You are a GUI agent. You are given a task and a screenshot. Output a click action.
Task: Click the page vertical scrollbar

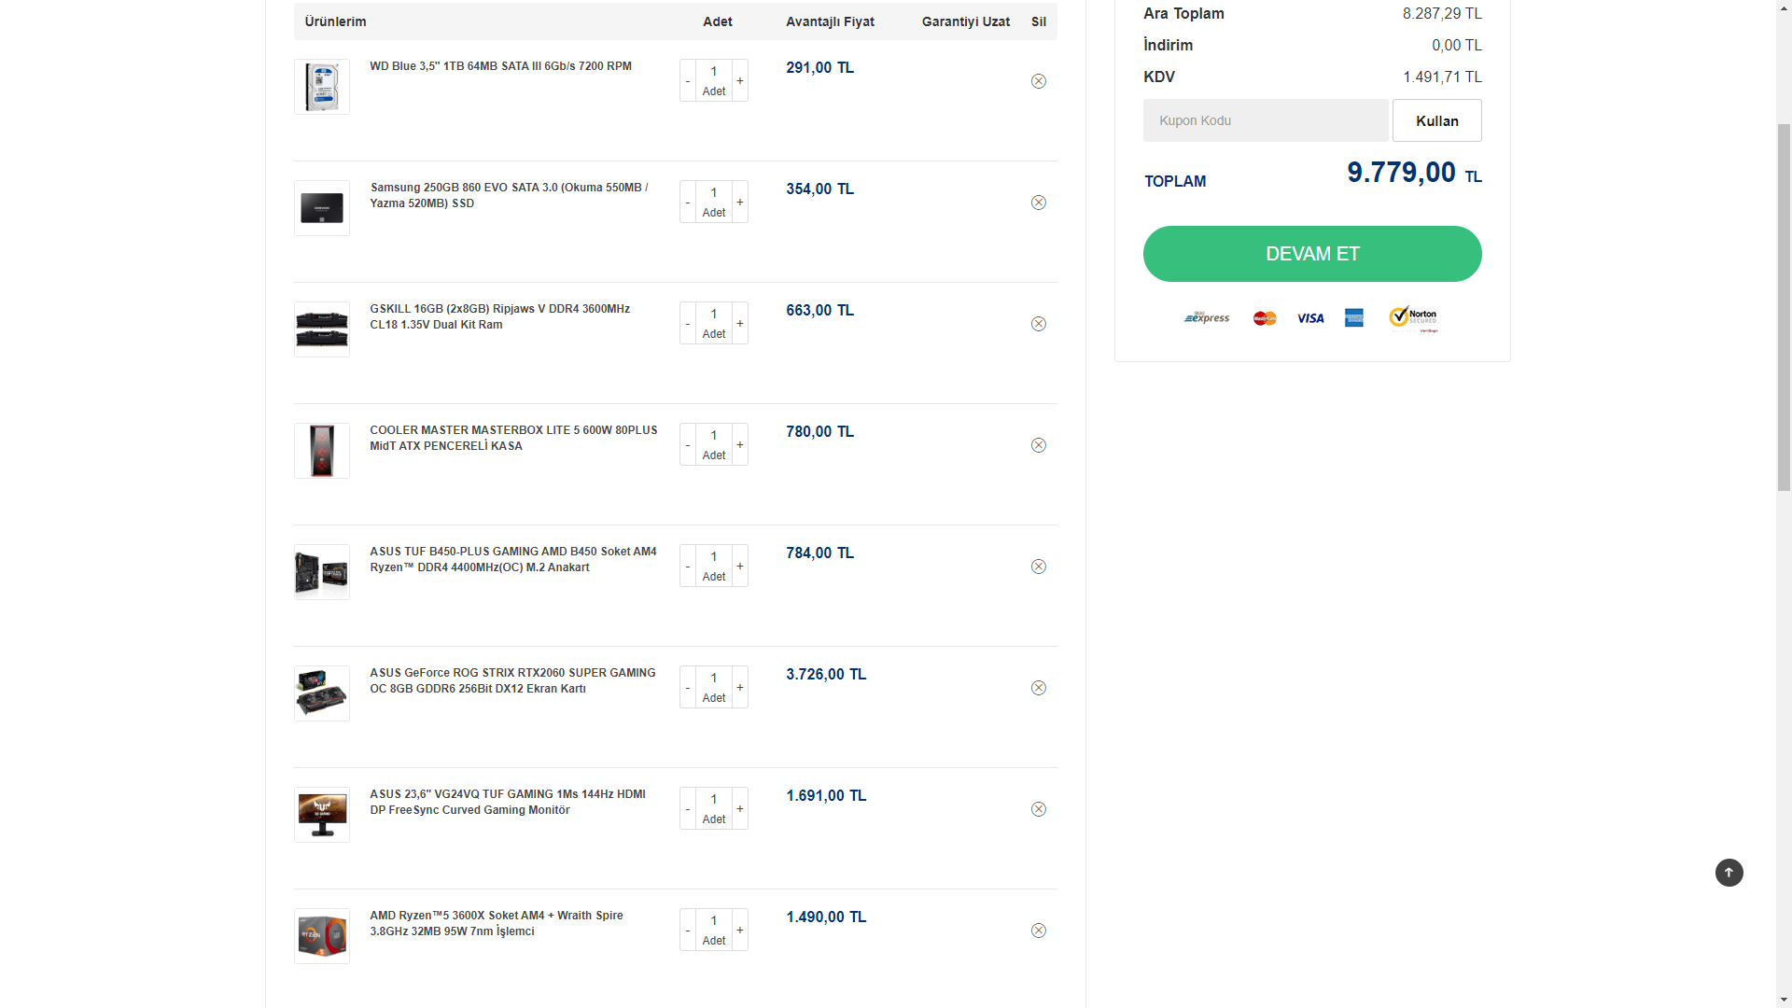click(x=1783, y=308)
